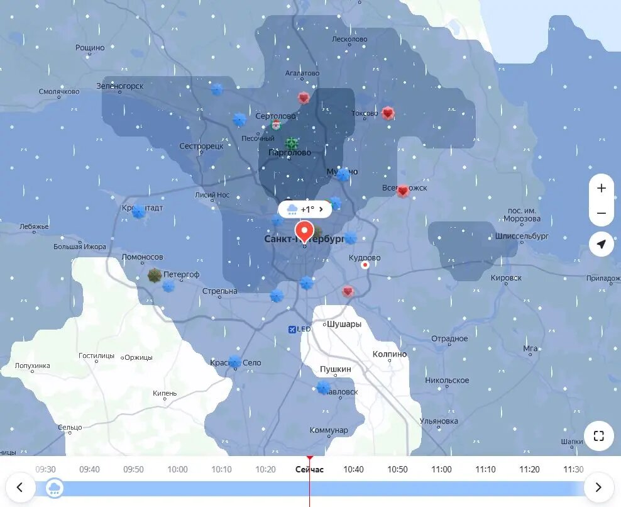Click the Лесколово village label
Viewport: 621px width, 507px height.
tap(349, 39)
